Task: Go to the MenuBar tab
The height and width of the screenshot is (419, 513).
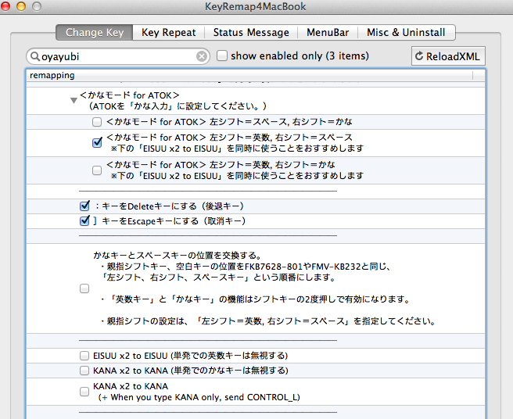Action: click(x=328, y=32)
